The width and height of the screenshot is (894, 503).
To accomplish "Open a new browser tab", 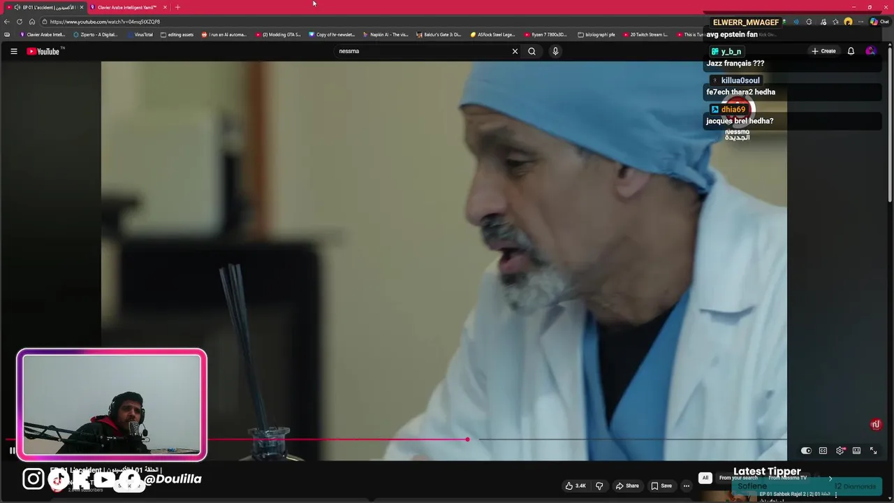I will pyautogui.click(x=177, y=7).
